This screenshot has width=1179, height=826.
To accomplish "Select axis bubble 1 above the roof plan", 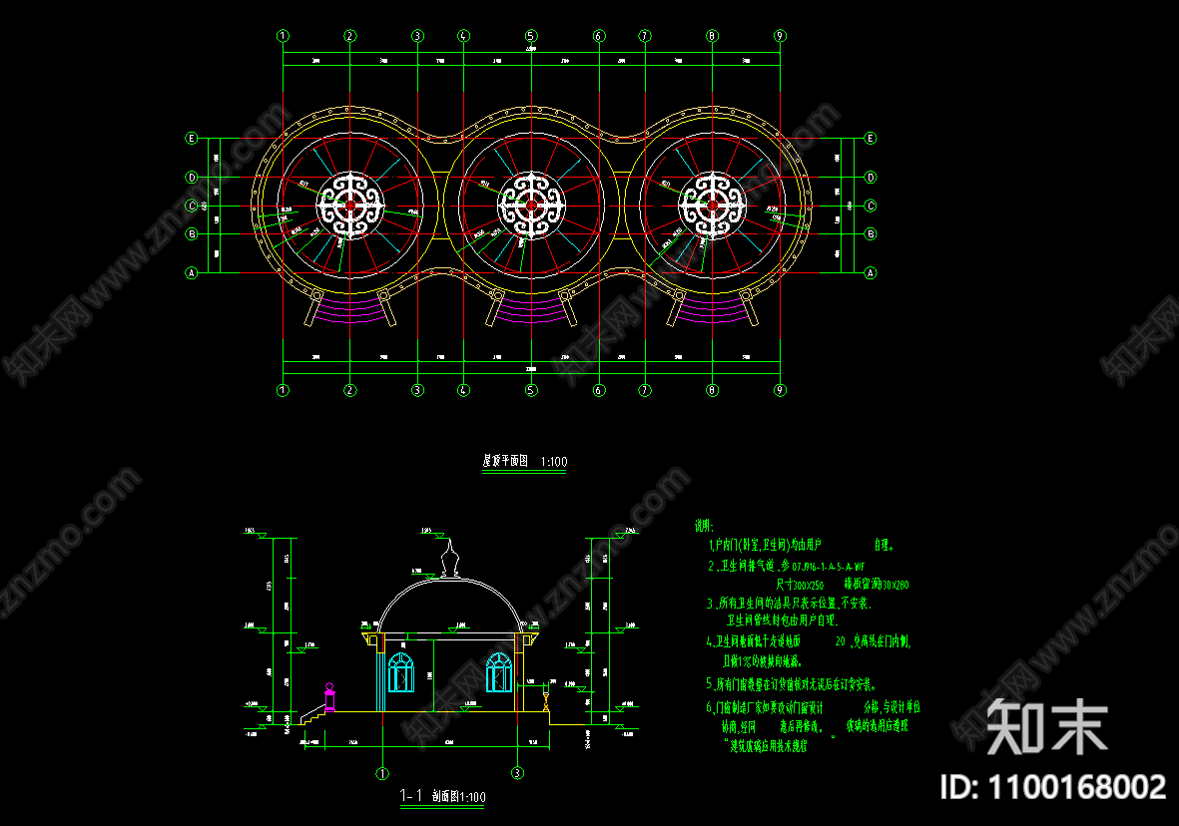I will [x=283, y=36].
